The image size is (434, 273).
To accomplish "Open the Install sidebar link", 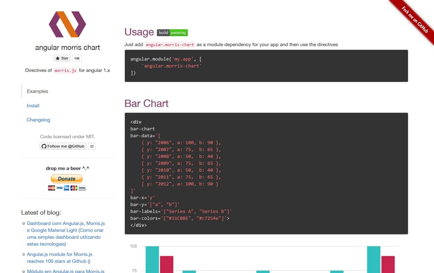I will [33, 106].
